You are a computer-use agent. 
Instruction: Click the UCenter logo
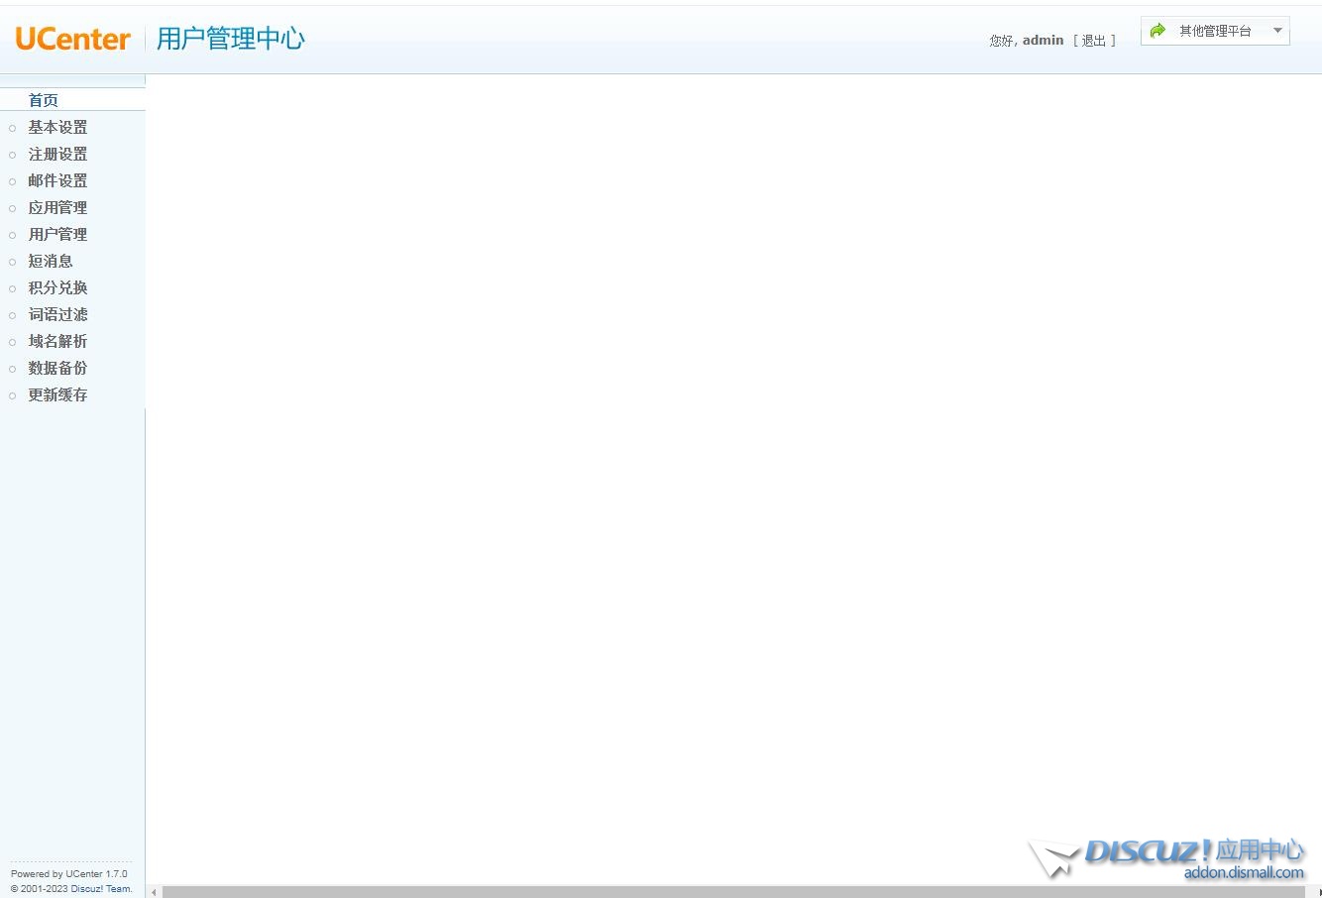point(73,39)
